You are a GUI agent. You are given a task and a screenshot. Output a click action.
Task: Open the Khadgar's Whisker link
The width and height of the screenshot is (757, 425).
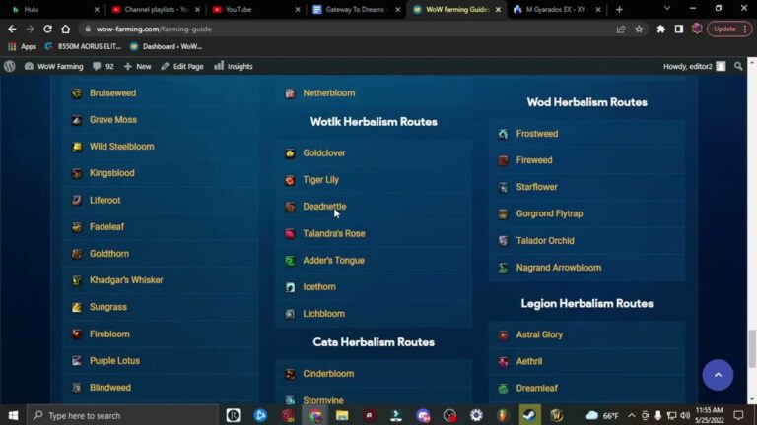click(126, 280)
